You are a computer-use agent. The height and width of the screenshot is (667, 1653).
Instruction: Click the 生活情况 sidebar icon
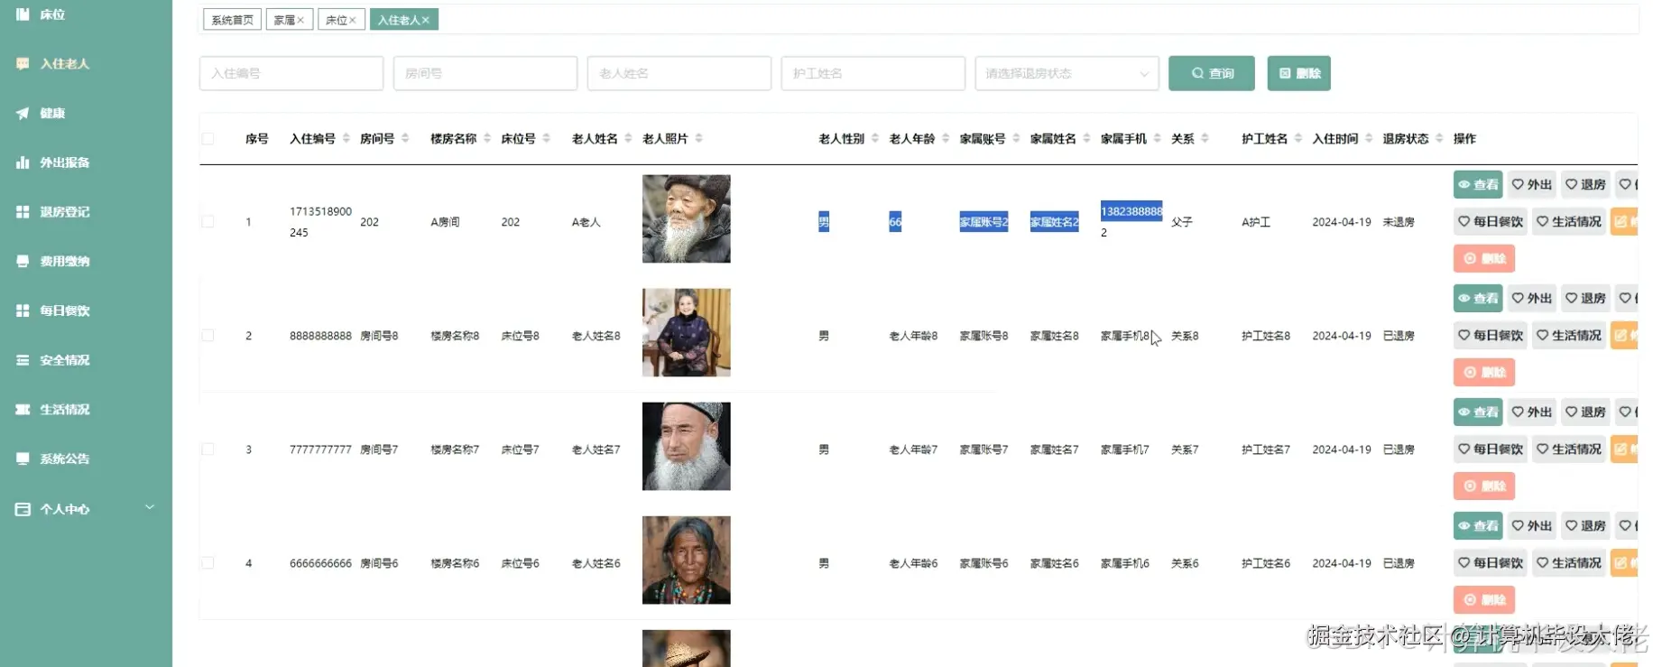point(23,410)
